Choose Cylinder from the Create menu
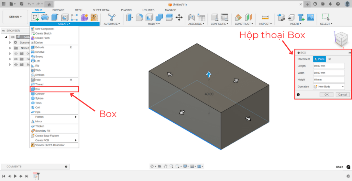The image size is (352, 181). 40,94
